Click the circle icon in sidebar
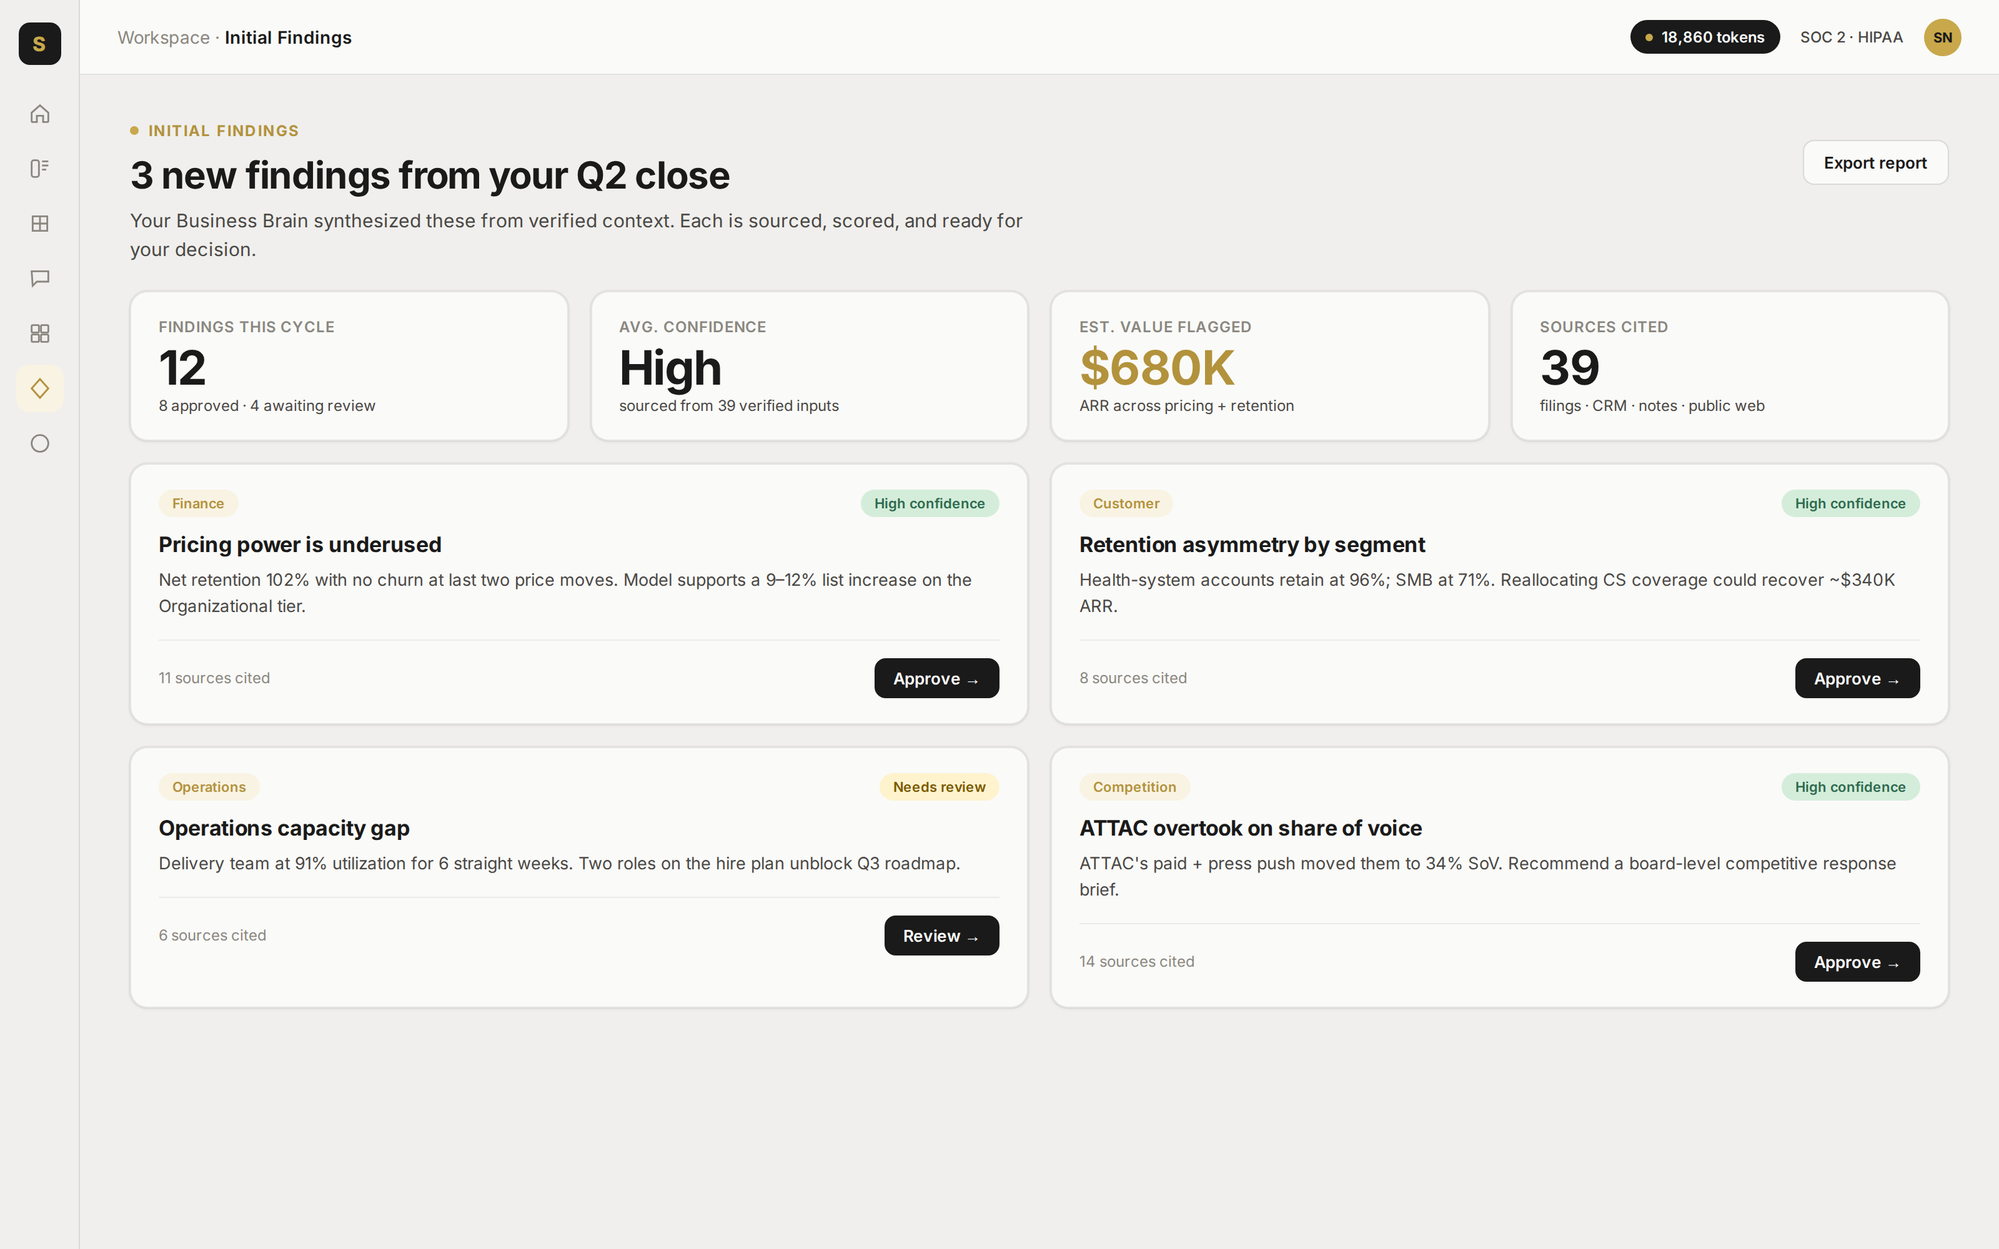This screenshot has height=1249, width=1999. click(x=39, y=443)
